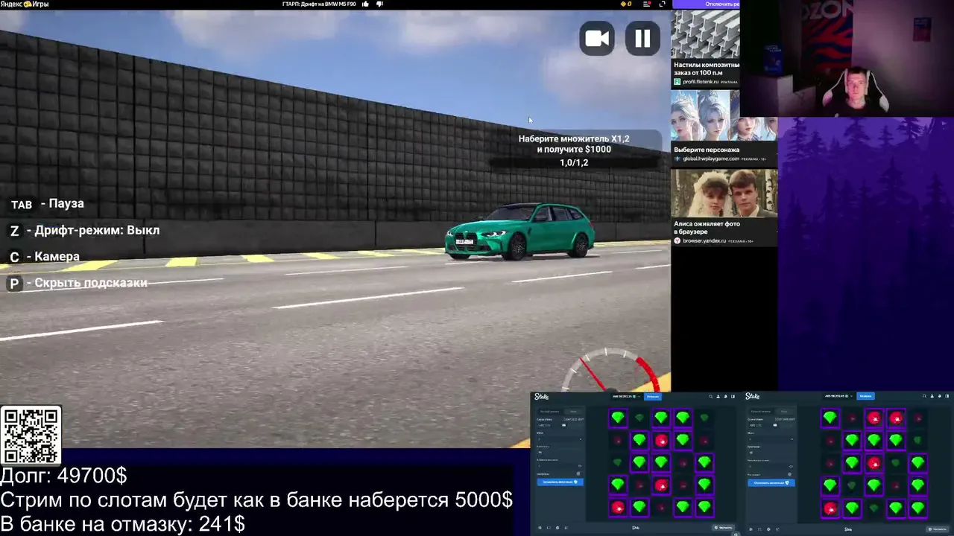Open profile icon in left Stake window
The image size is (954, 536).
[718, 396]
